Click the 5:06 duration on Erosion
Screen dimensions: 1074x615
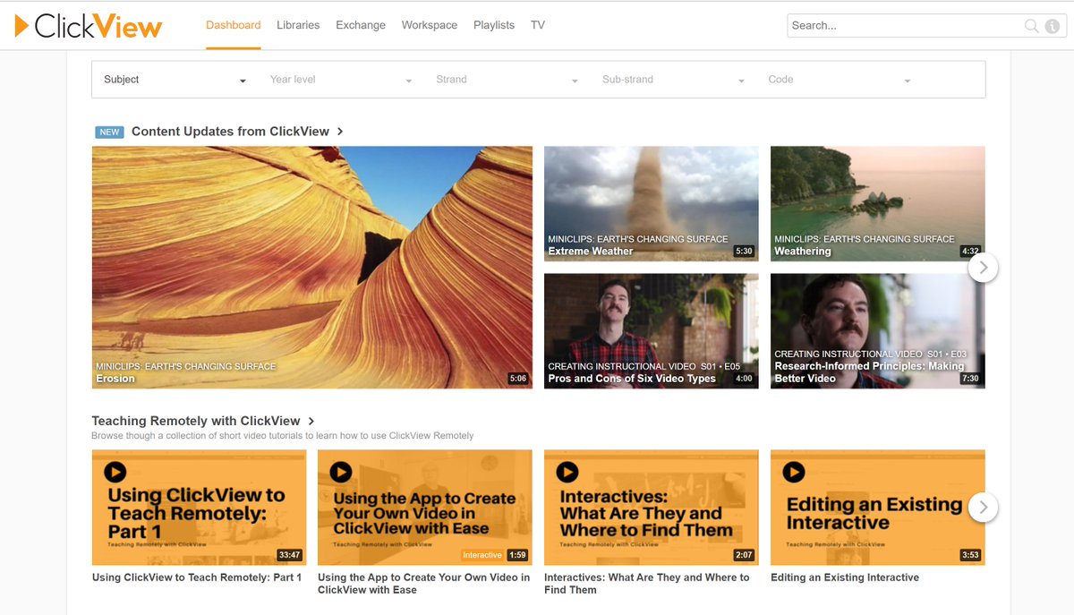(518, 379)
